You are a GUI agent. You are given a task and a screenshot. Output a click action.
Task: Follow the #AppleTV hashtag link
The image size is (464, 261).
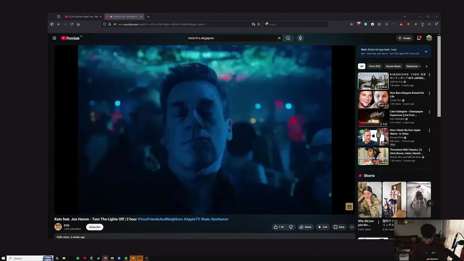pyautogui.click(x=192, y=219)
